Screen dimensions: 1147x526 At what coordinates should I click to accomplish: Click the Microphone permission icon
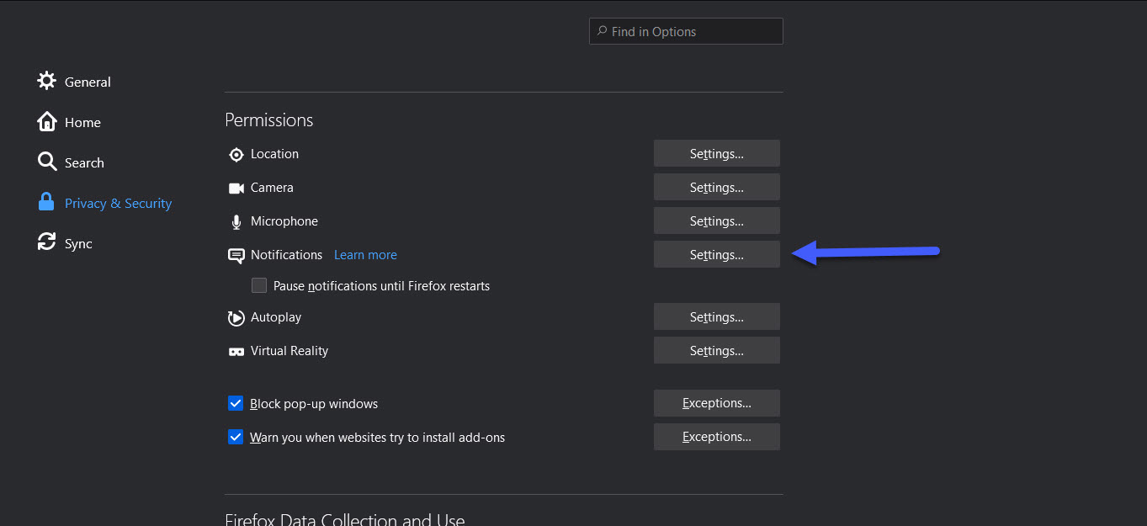click(236, 222)
